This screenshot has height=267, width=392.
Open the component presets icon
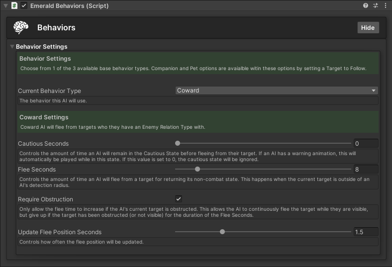coord(375,6)
